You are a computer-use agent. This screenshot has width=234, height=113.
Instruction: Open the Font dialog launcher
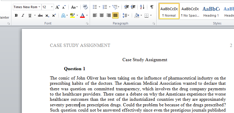pyautogui.click(x=87, y=24)
